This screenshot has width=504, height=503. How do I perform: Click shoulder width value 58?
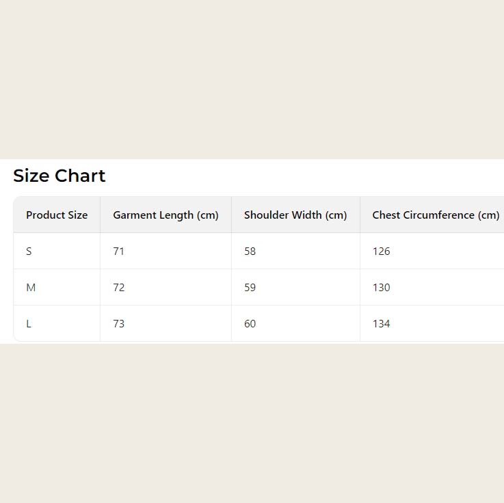click(x=250, y=251)
